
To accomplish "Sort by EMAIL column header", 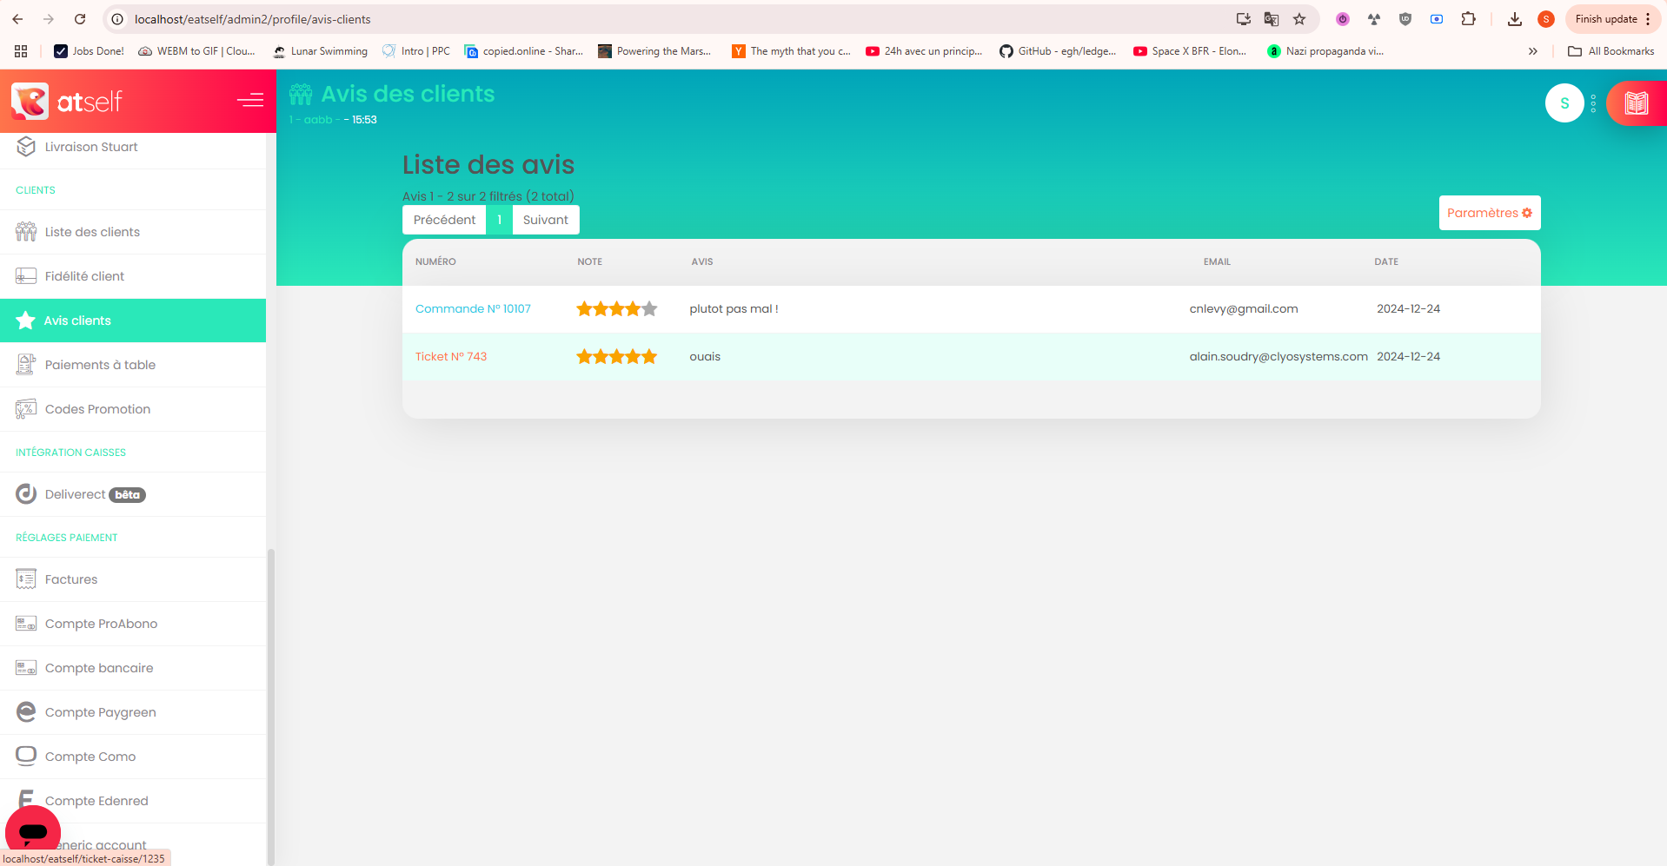I will [x=1217, y=261].
